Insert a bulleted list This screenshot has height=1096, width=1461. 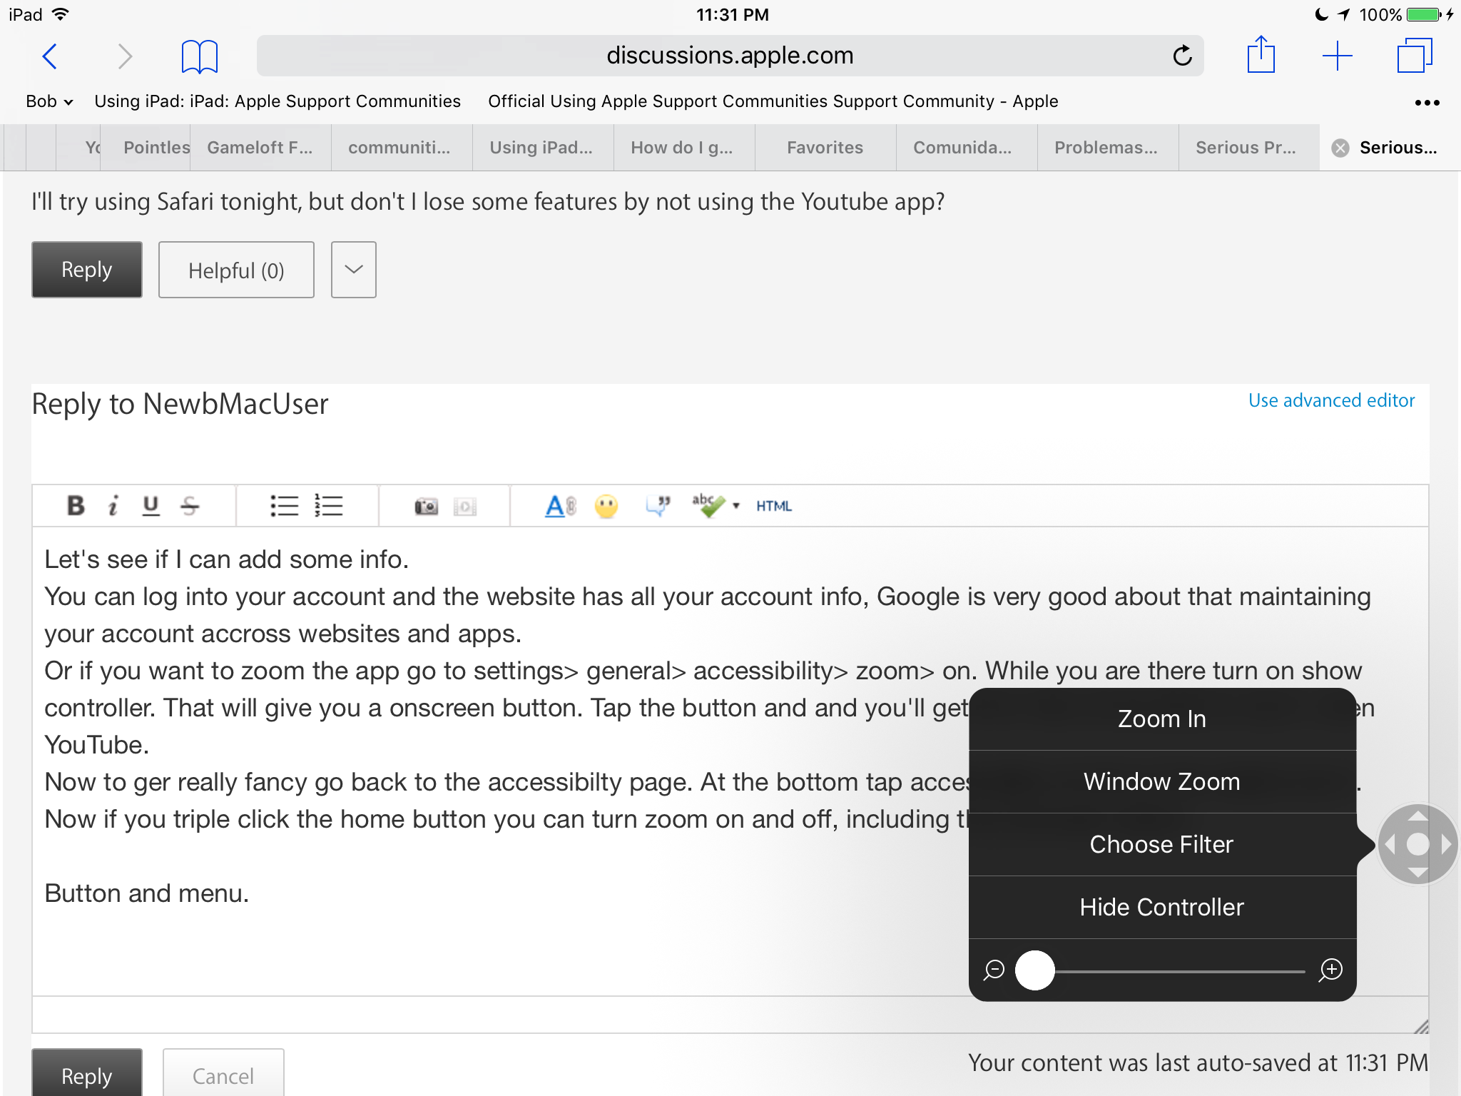284,506
